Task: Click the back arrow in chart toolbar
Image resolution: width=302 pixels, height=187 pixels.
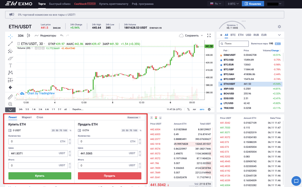Action: (x=11, y=87)
